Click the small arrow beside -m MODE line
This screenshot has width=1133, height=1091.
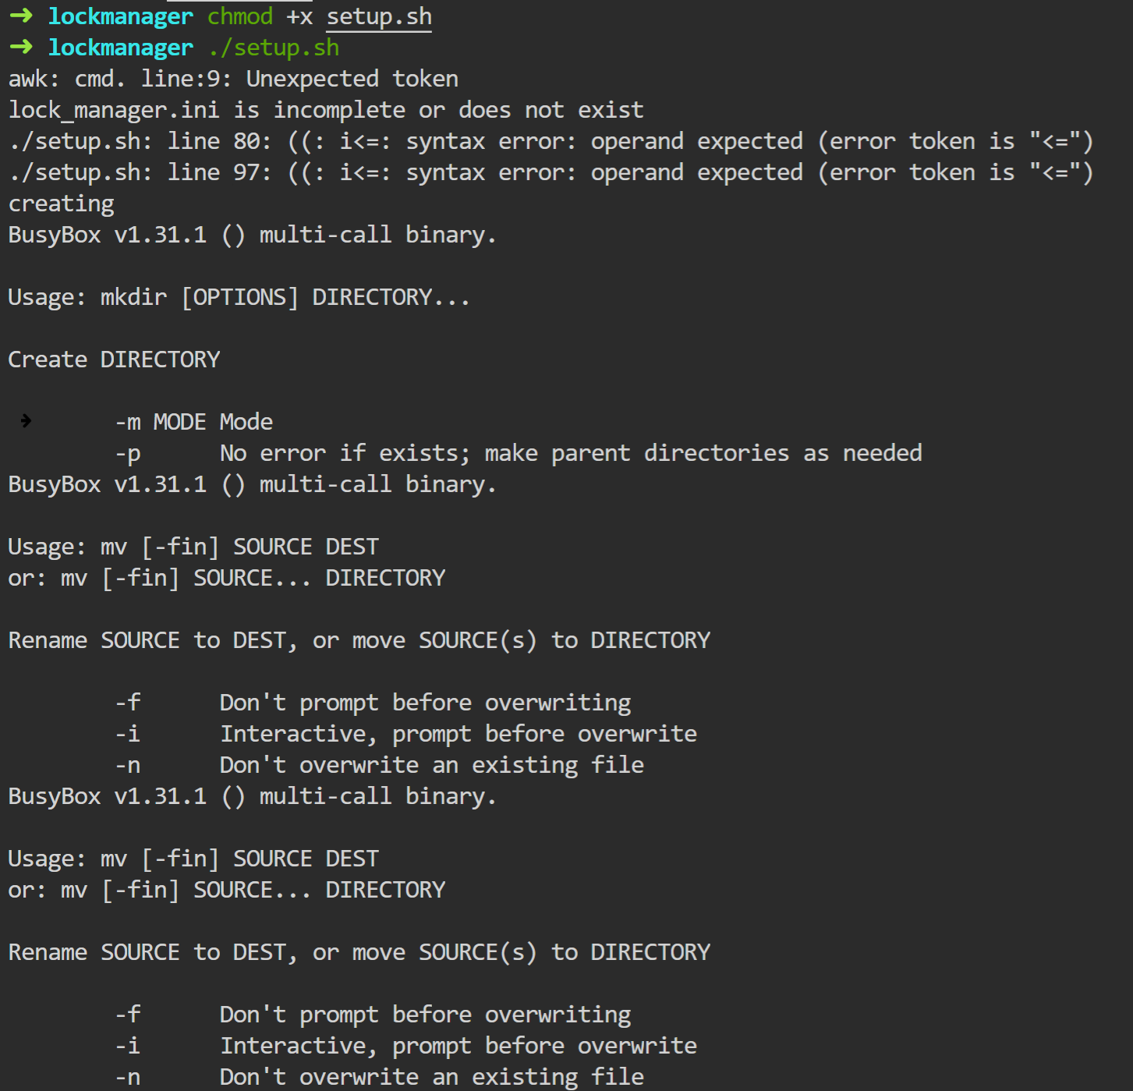click(x=26, y=421)
